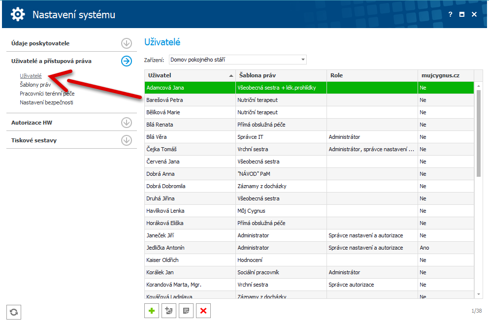
Task: Select user row Čejka Tomáš
Action: coord(309,149)
